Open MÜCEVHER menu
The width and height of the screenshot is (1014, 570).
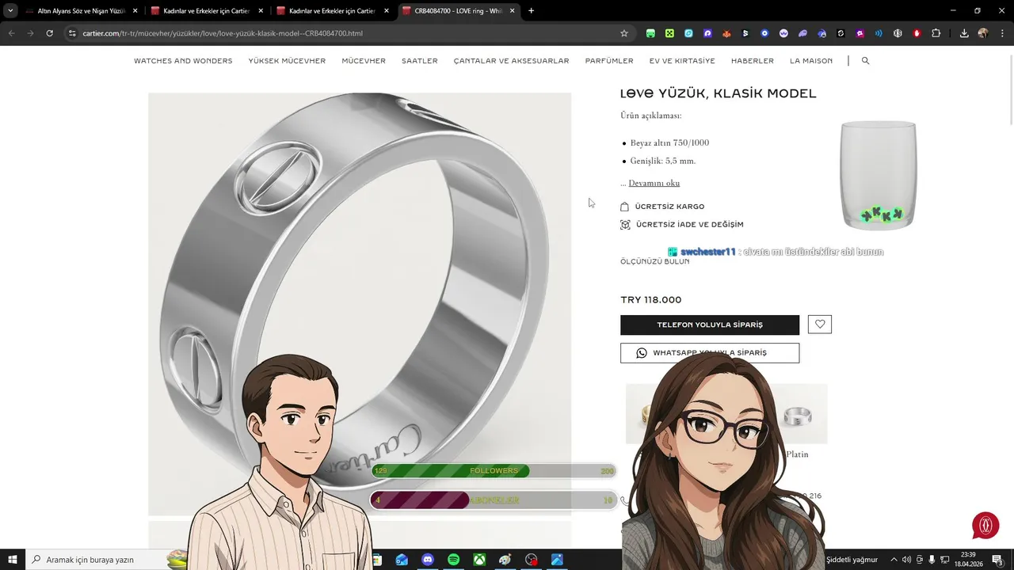(x=364, y=61)
